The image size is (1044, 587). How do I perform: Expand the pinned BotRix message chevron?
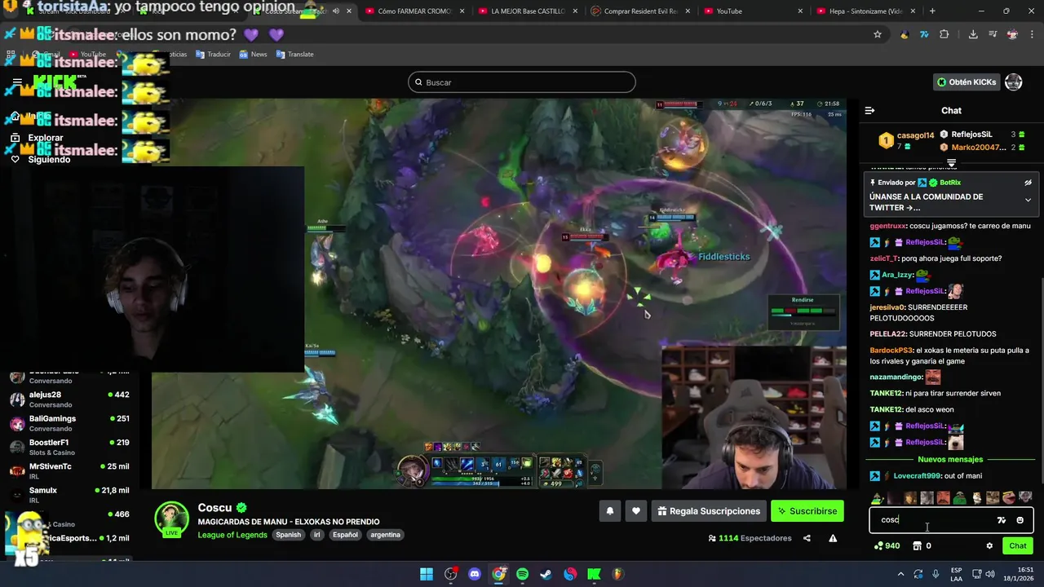[1028, 201]
